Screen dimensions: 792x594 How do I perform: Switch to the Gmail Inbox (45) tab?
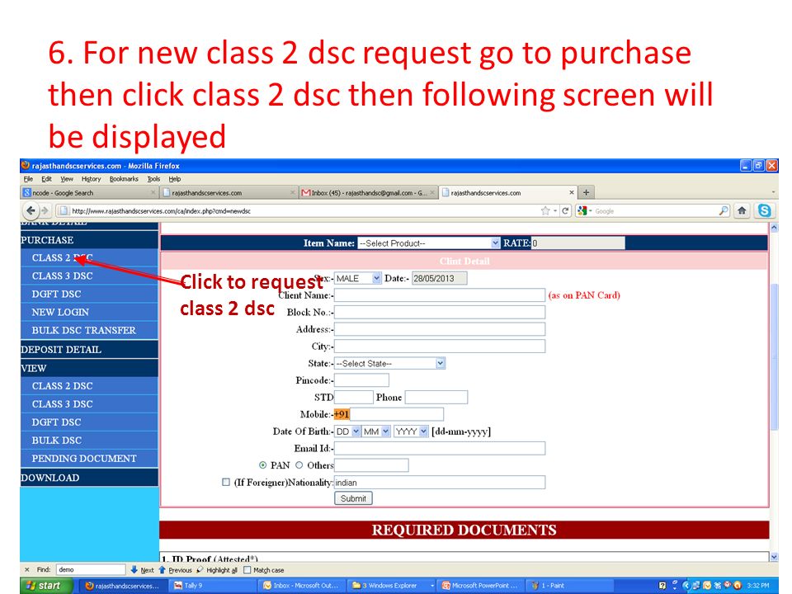point(369,192)
